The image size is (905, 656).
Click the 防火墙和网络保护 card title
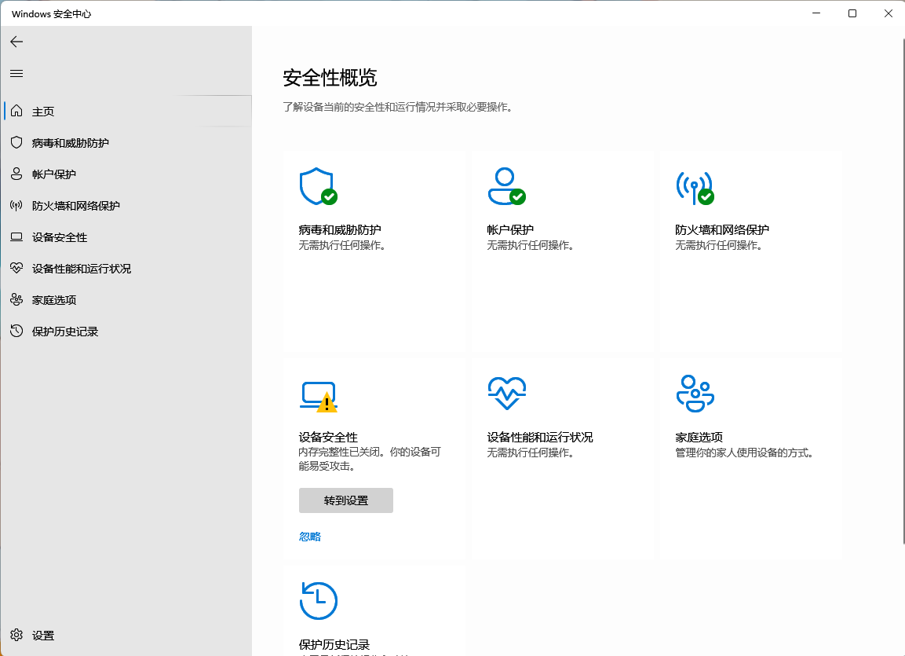(722, 230)
